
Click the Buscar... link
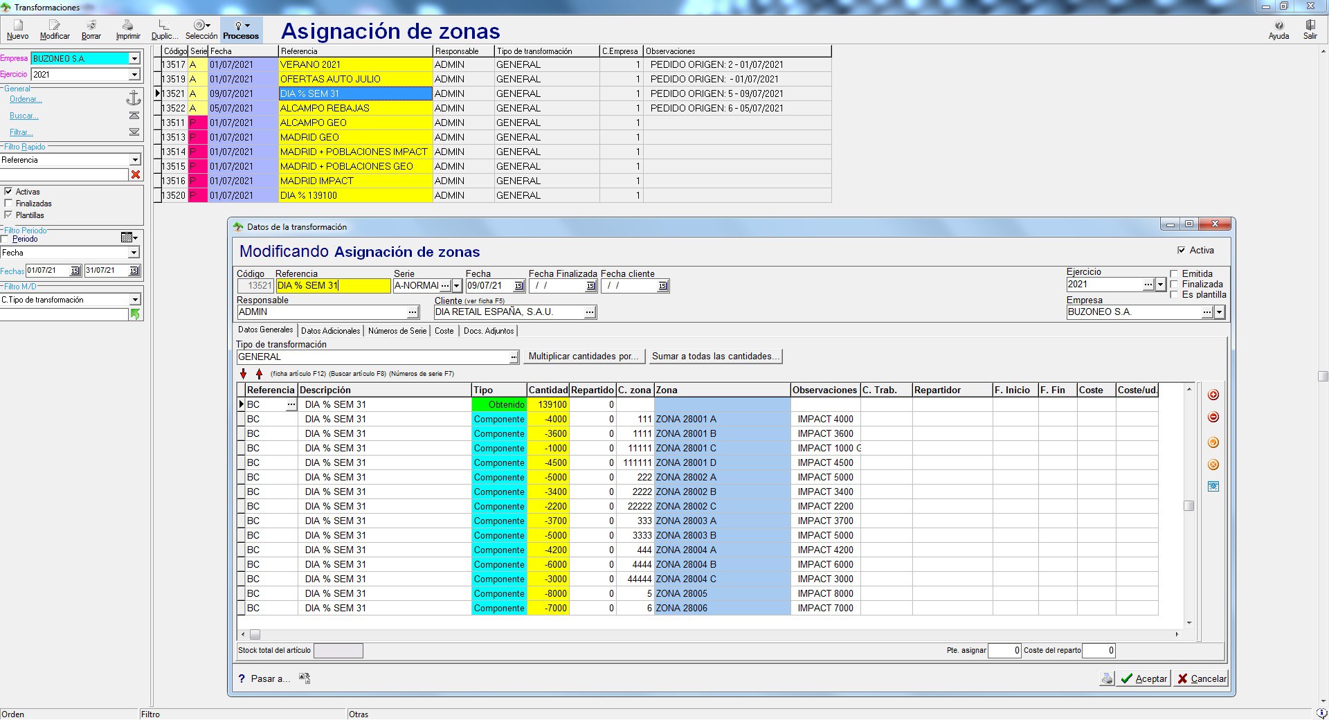(x=24, y=116)
